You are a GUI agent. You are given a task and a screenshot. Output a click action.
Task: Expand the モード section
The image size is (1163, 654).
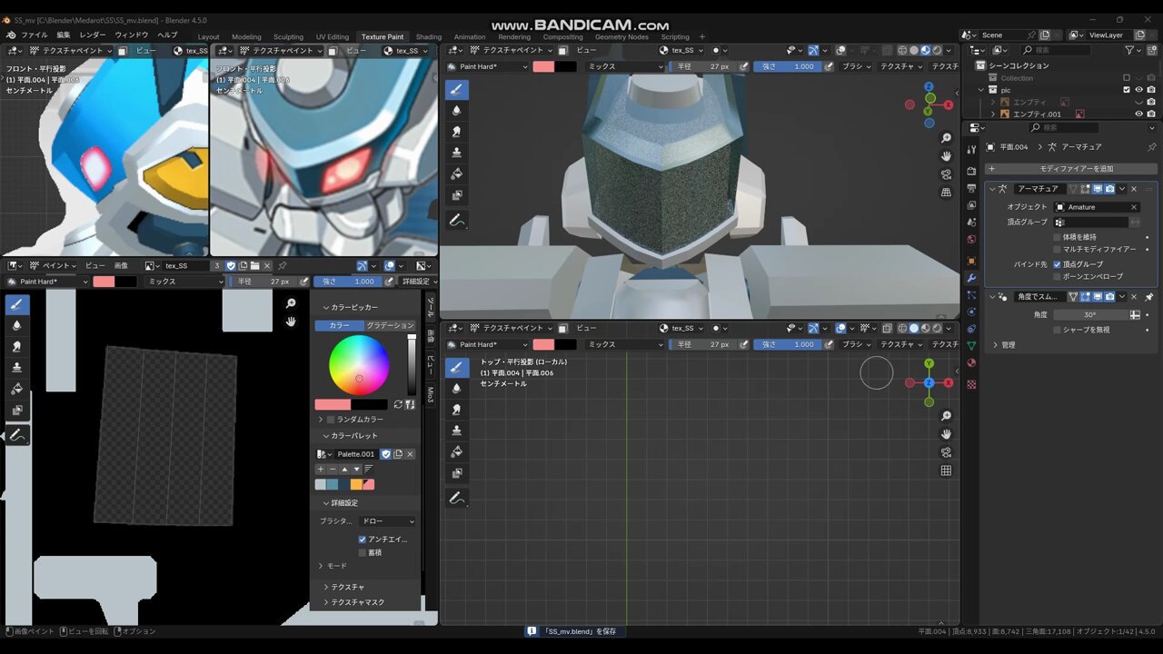(321, 566)
